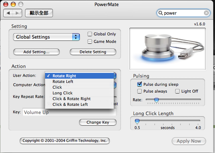Enable the Game Mode checkbox
This screenshot has width=215, height=153.
click(x=90, y=41)
